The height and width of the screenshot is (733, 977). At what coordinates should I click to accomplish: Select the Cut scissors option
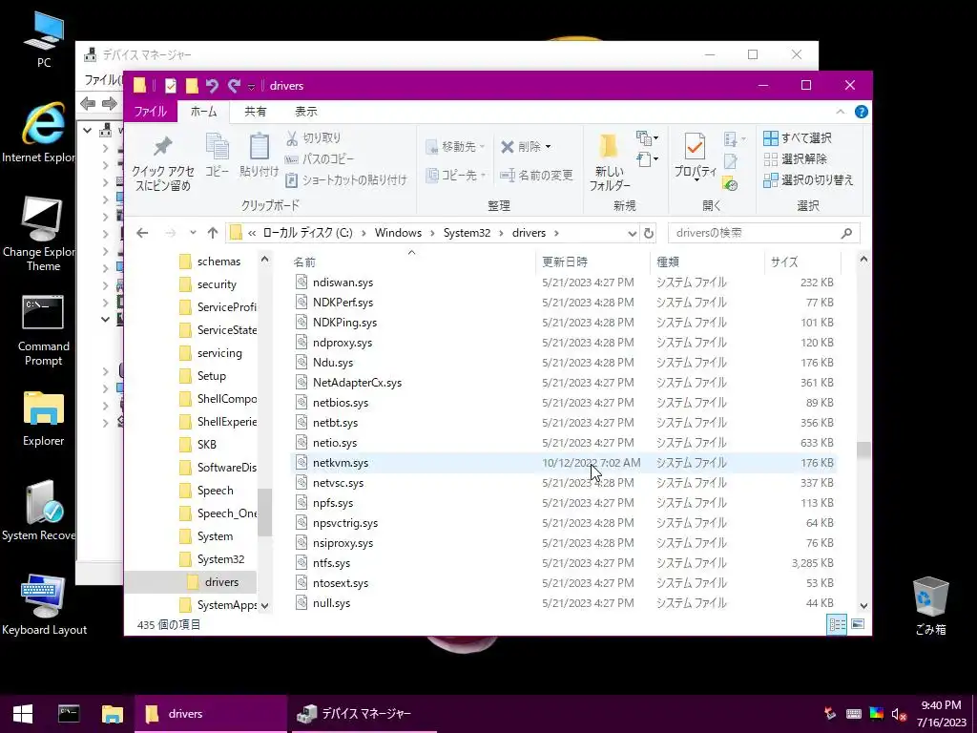(x=313, y=138)
